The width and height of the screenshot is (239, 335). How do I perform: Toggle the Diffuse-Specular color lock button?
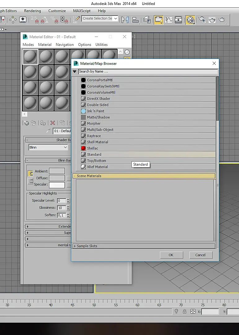click(x=31, y=181)
